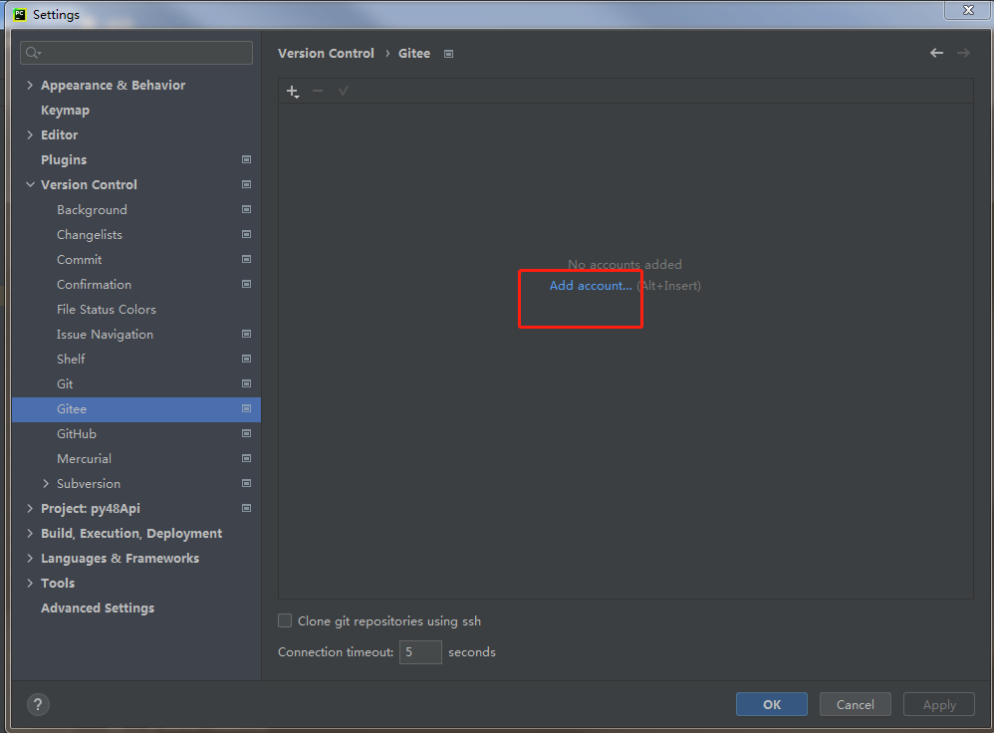The height and width of the screenshot is (733, 994).
Task: Click the project settings icon on Git row
Action: pos(247,383)
